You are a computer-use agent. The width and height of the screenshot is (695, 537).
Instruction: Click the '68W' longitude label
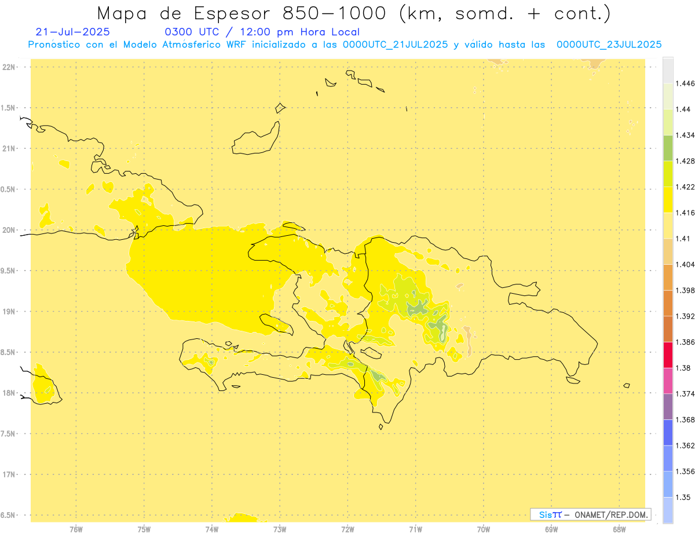tap(619, 529)
